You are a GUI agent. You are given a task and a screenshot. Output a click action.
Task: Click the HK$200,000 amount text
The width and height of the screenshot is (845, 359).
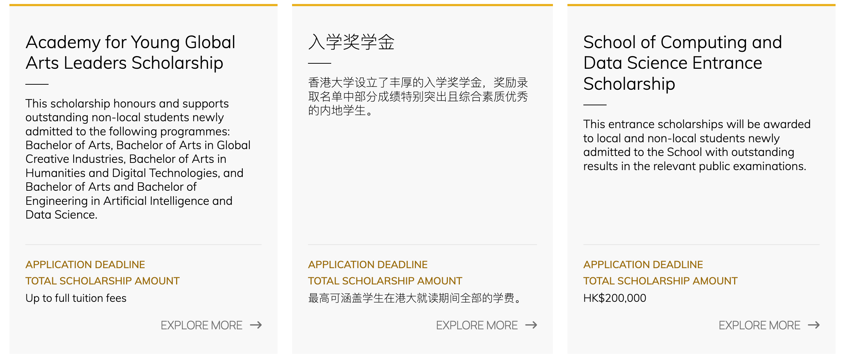coord(615,298)
